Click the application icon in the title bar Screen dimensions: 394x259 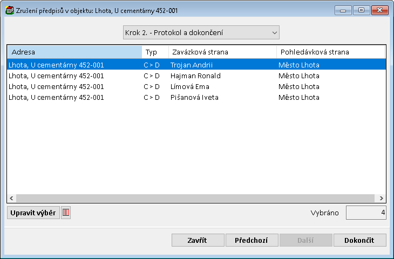(9, 10)
